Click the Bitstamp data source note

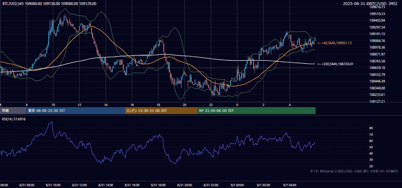[354, 171]
